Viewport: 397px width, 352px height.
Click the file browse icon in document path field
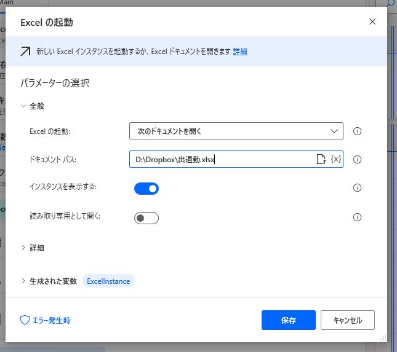tap(321, 159)
